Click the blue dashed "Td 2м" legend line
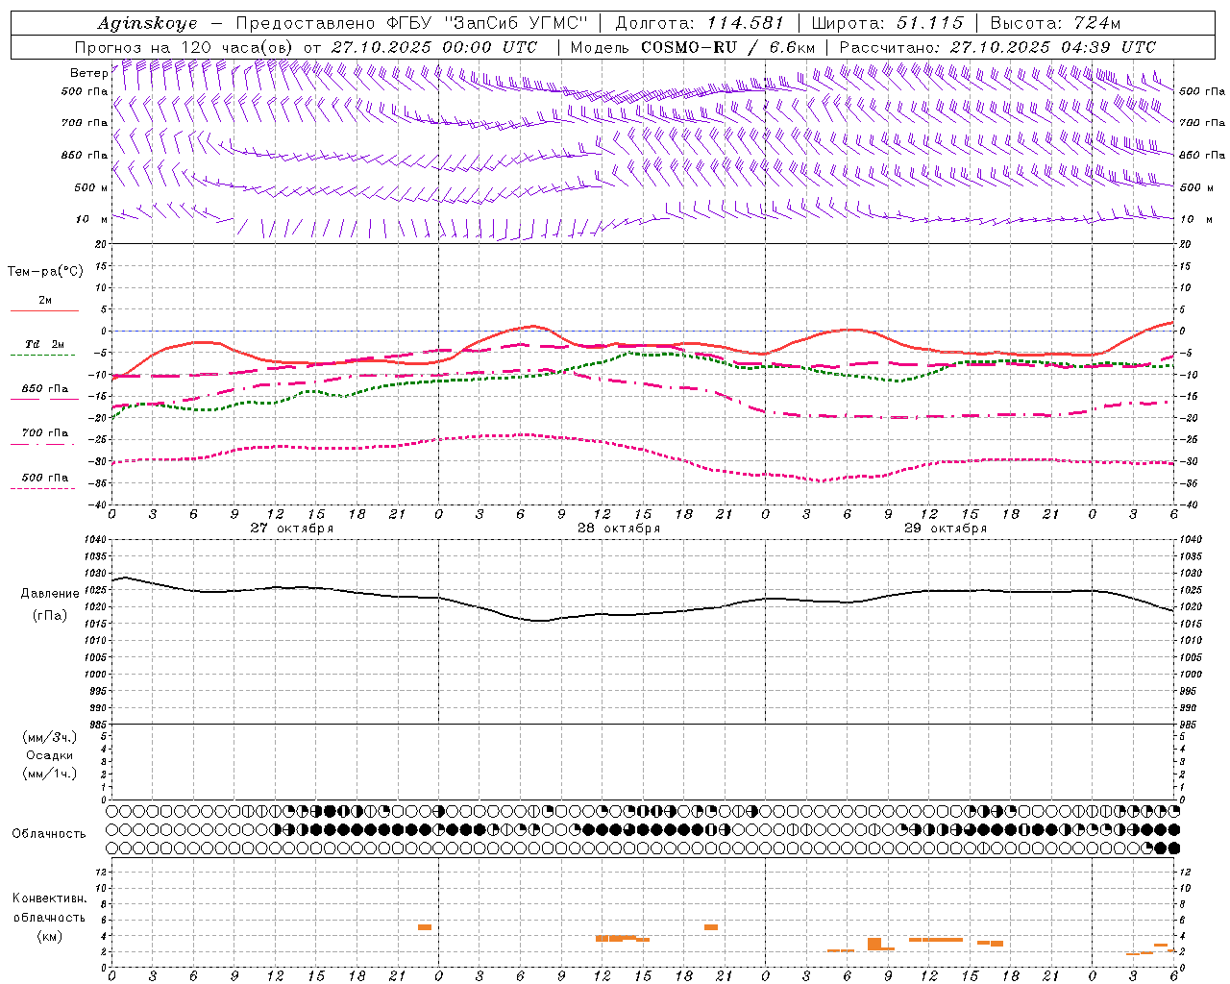 click(42, 356)
